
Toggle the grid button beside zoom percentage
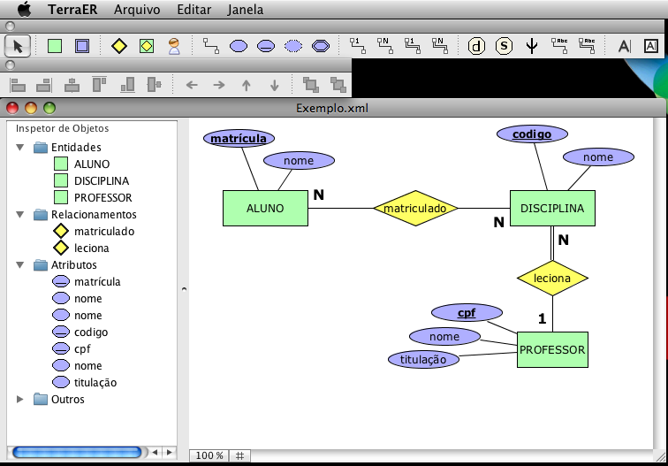239,455
